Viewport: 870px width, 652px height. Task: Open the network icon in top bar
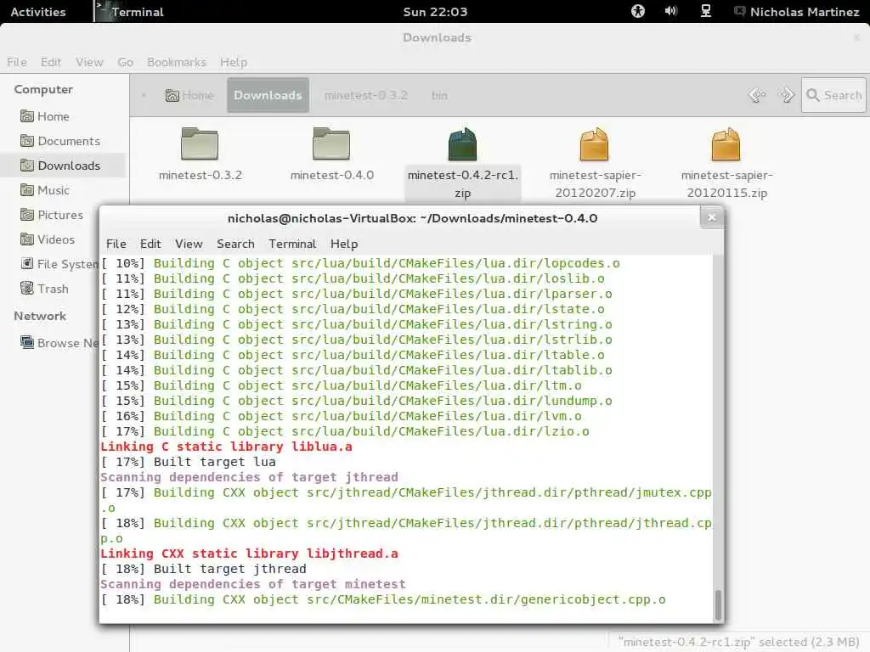(x=706, y=11)
